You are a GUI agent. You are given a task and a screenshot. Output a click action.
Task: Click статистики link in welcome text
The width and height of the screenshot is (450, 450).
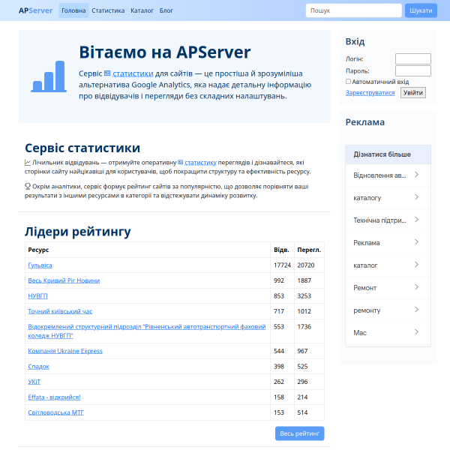(x=133, y=73)
